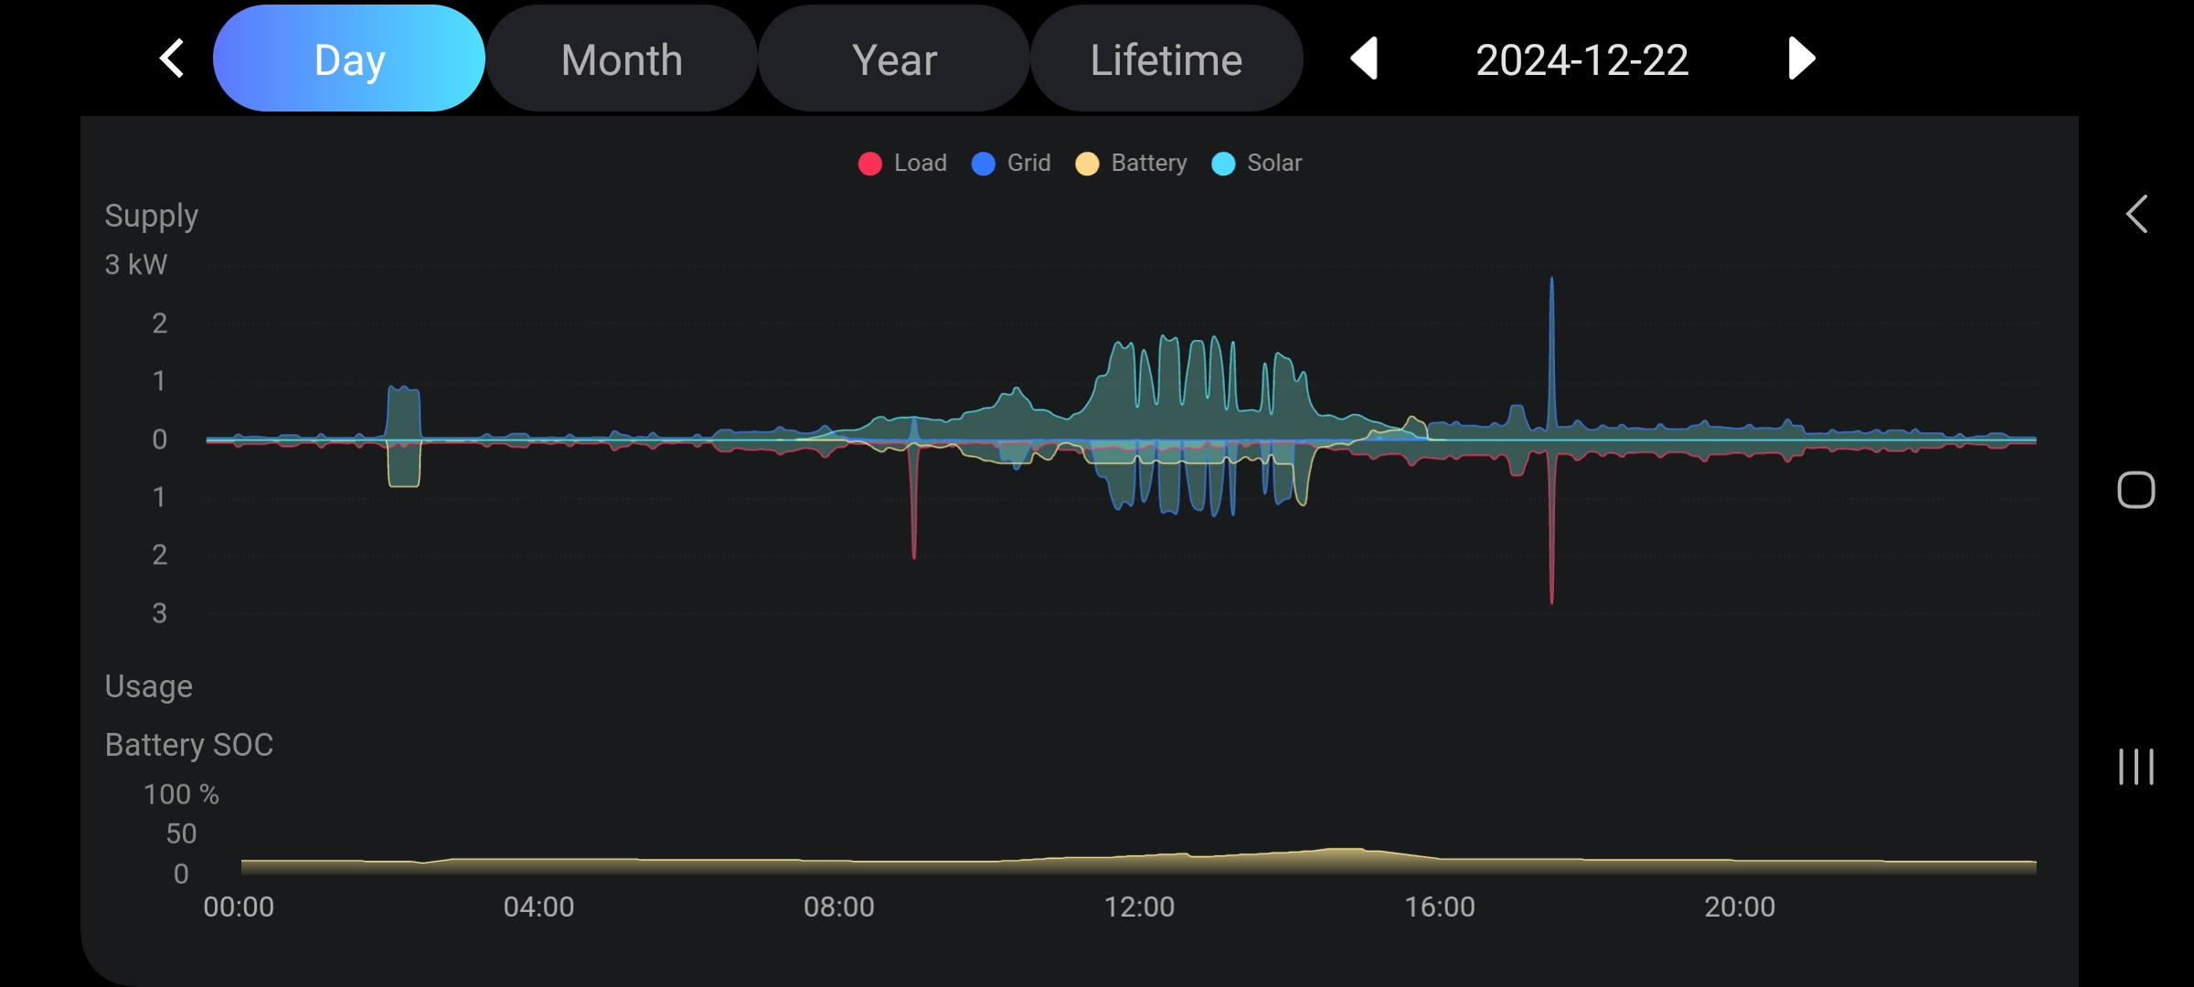Toggle Battery series via yellow legend dot
2194x987 pixels.
(x=1087, y=164)
